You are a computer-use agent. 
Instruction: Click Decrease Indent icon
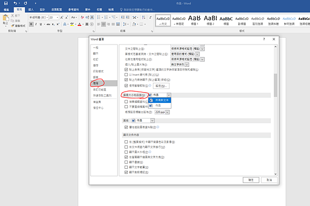[x=122, y=18]
